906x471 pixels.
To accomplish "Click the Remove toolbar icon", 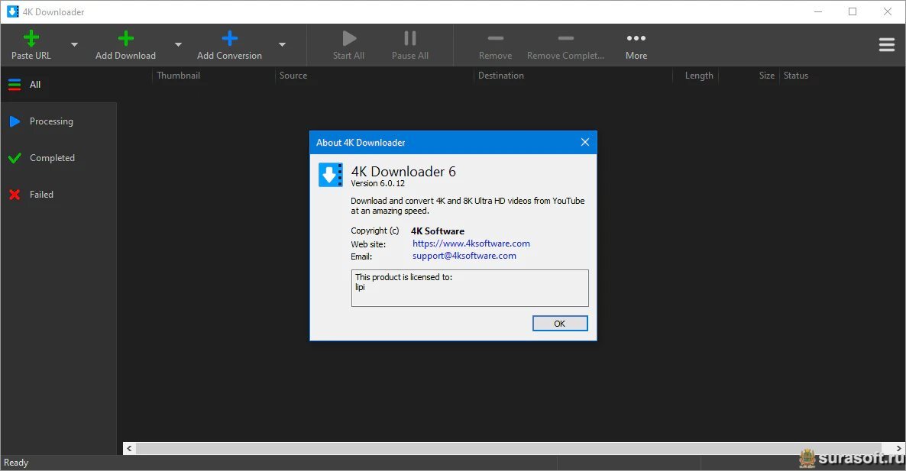I will (495, 39).
